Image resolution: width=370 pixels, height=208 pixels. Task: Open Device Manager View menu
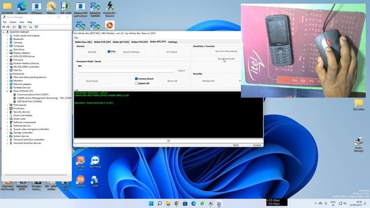(22, 22)
